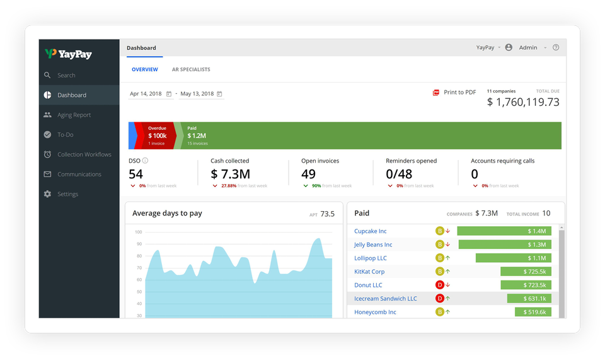The height and width of the screenshot is (358, 605).
Task: Open the start date calendar picker
Action: coord(169,94)
